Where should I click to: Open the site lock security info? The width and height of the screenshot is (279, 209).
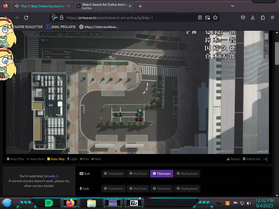click(62, 18)
